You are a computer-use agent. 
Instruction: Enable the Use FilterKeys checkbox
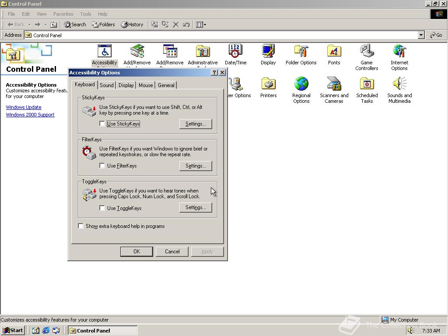click(102, 166)
